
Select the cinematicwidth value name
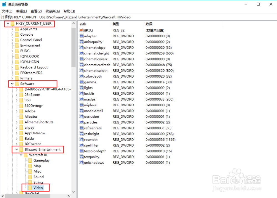(96, 70)
